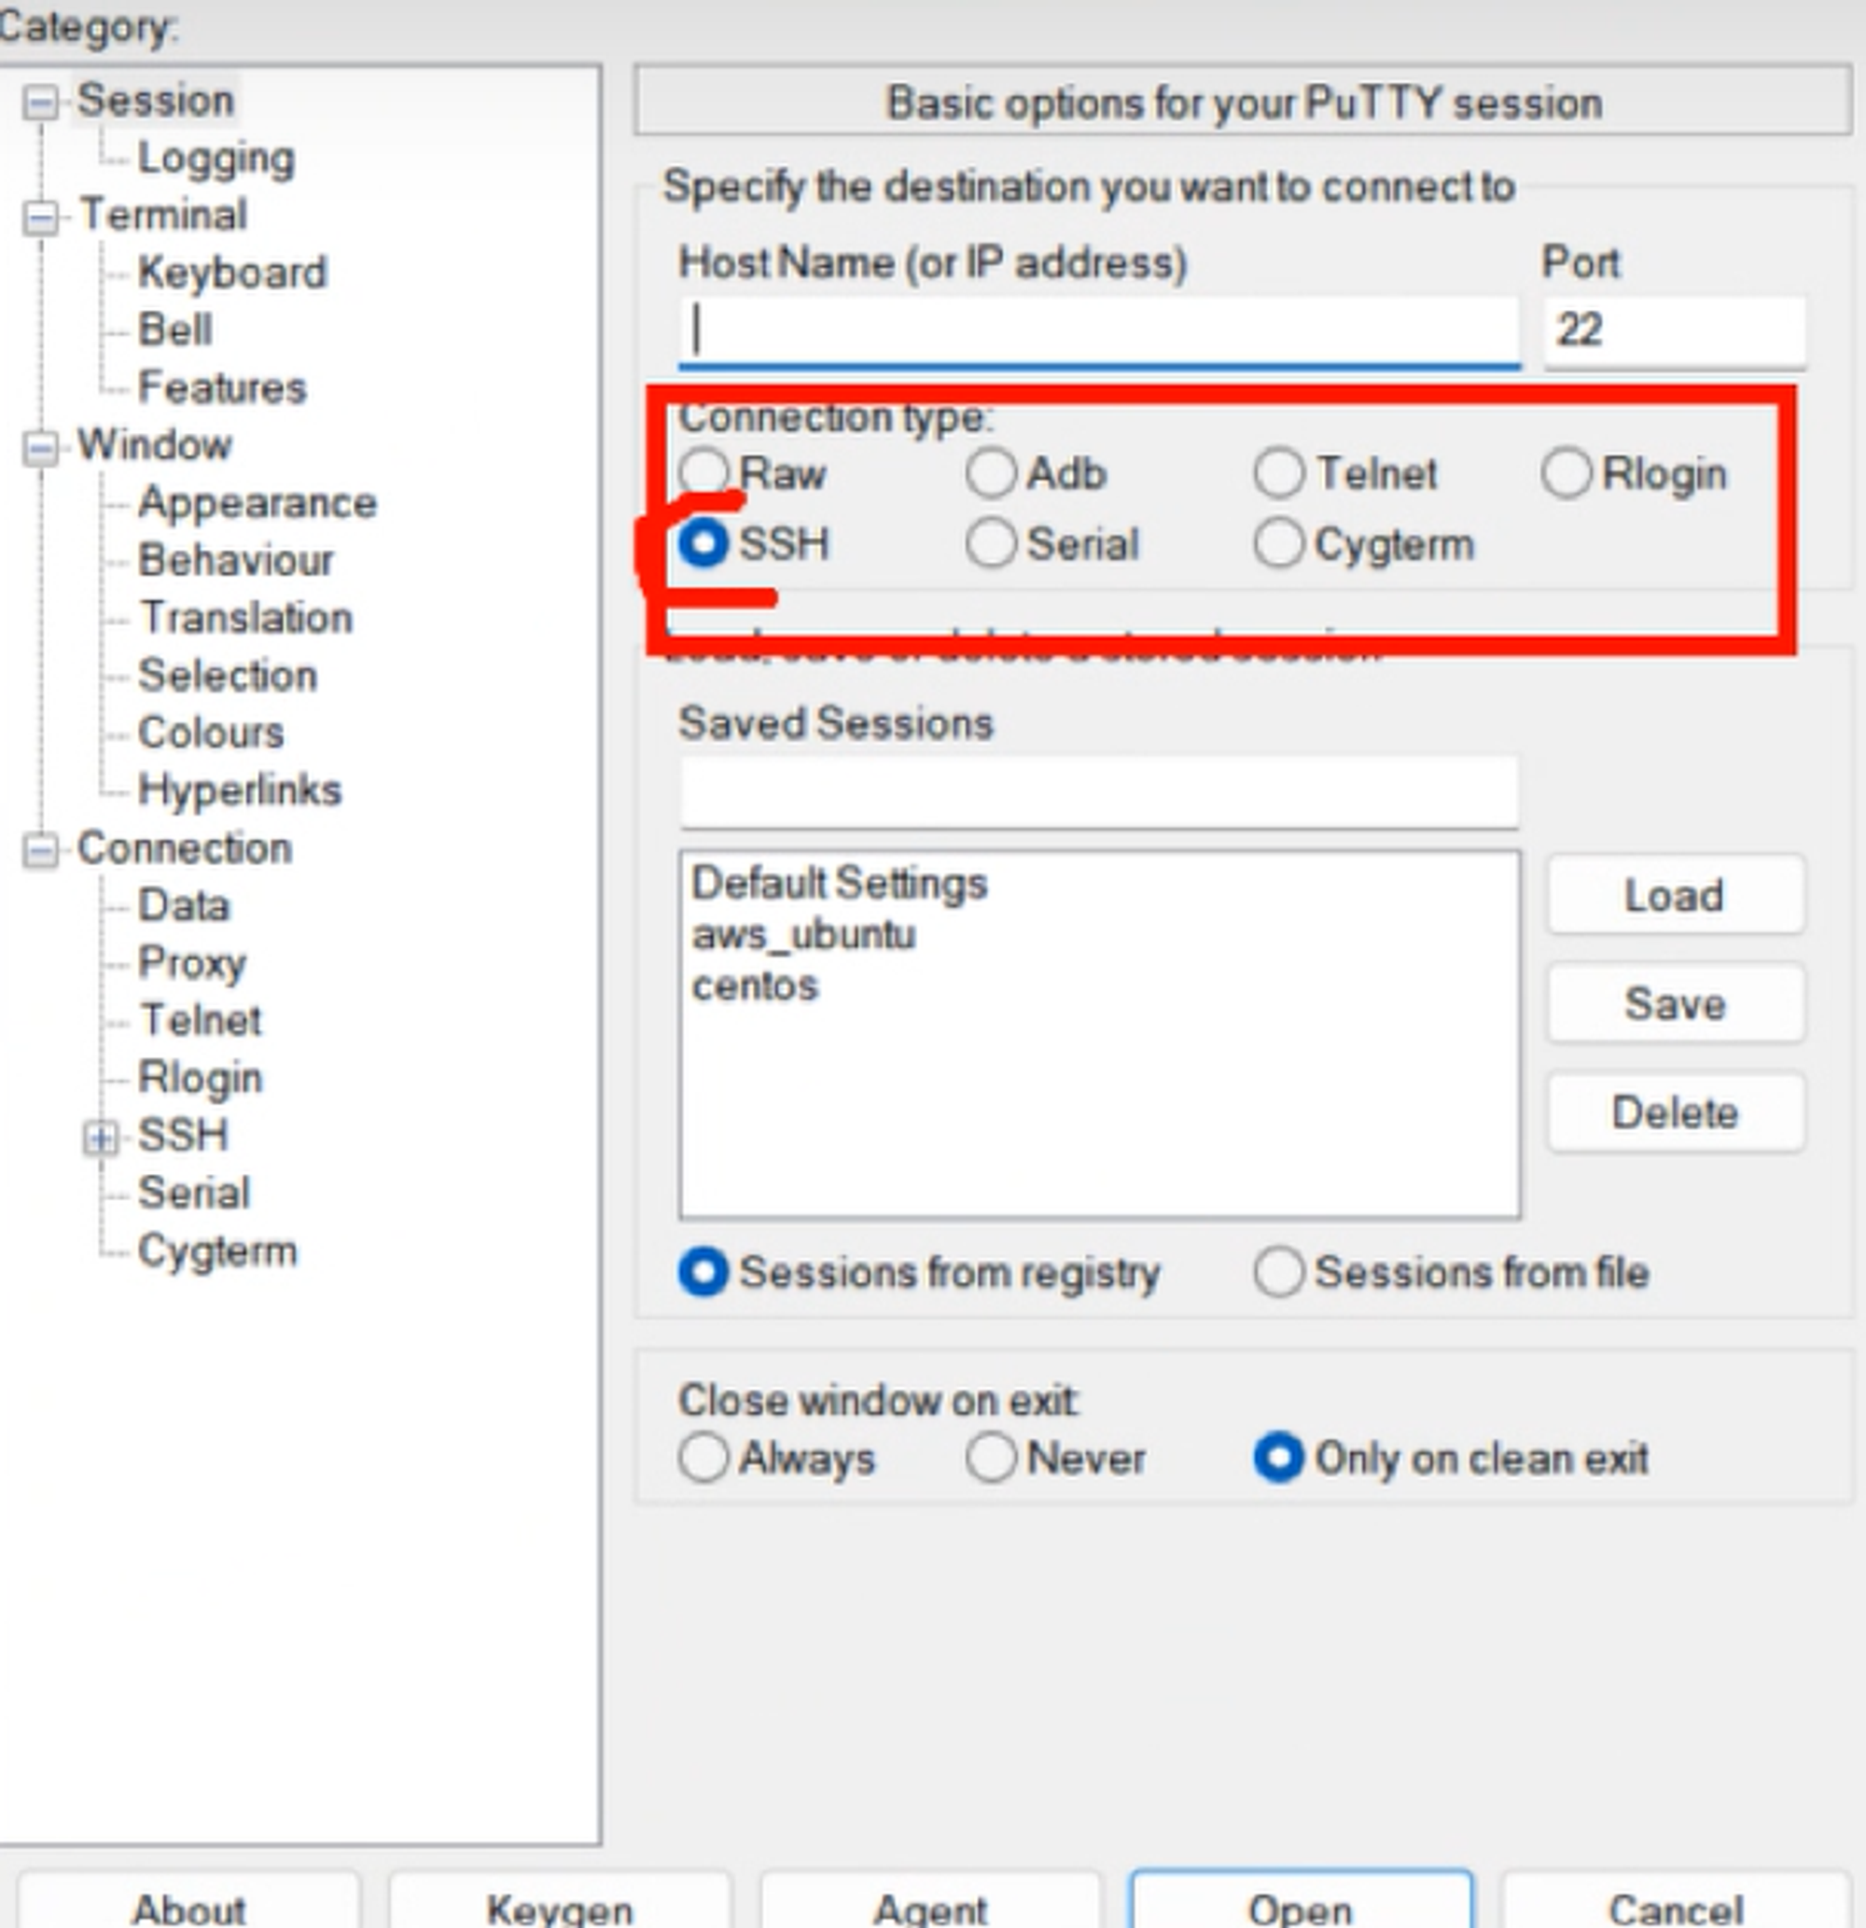Screen dimensions: 1866x1928
Task: Select the Telnet connection type
Action: tap(1279, 473)
